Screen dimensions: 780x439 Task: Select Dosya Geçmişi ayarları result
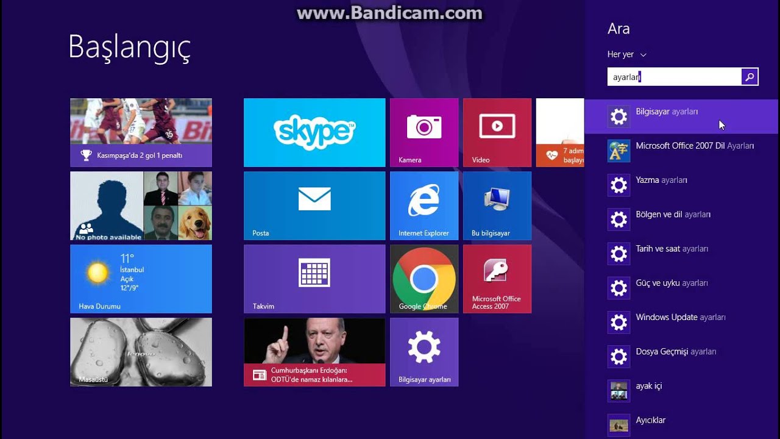point(682,356)
